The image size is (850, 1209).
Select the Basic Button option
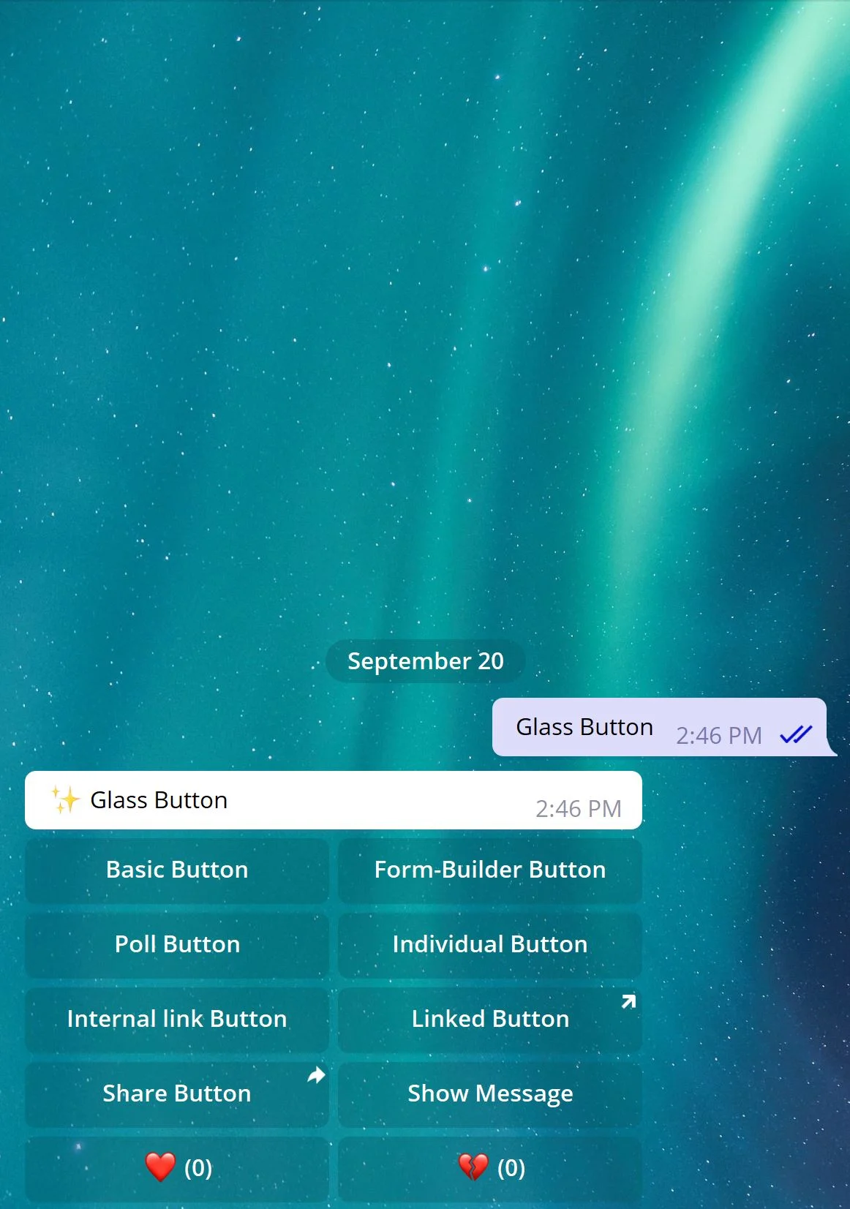(177, 870)
